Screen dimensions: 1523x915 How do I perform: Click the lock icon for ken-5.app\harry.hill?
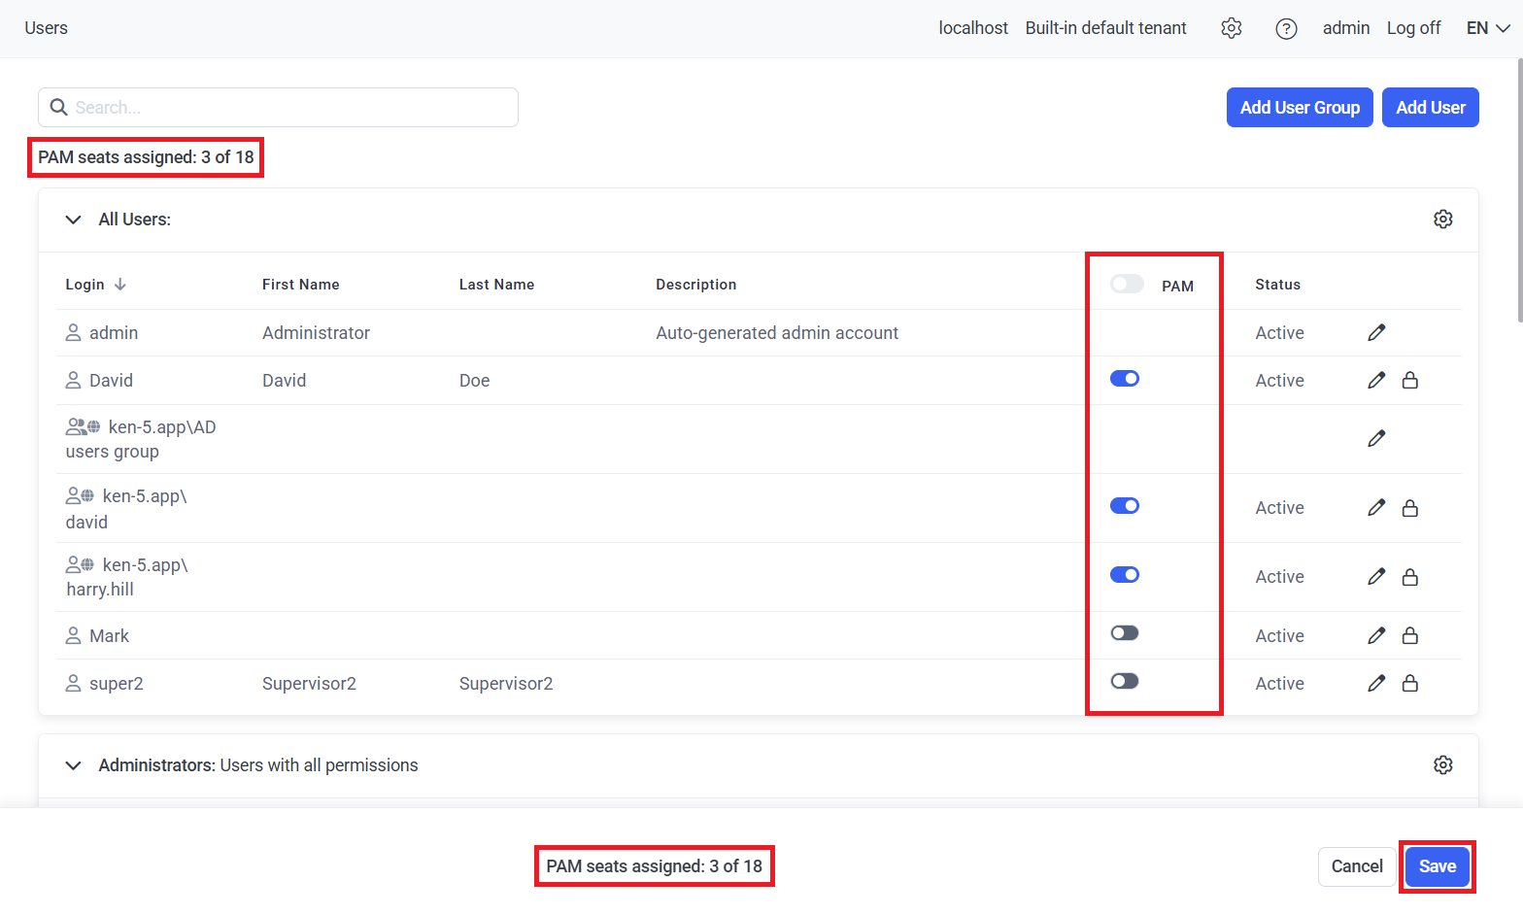coord(1410,577)
